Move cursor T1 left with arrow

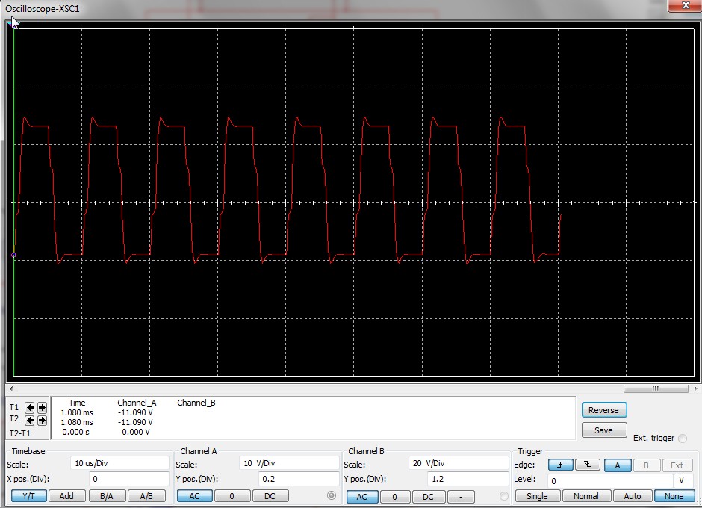pyautogui.click(x=30, y=407)
